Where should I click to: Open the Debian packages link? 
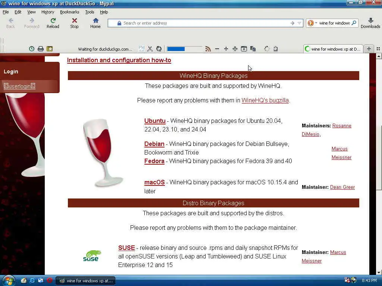[154, 144]
